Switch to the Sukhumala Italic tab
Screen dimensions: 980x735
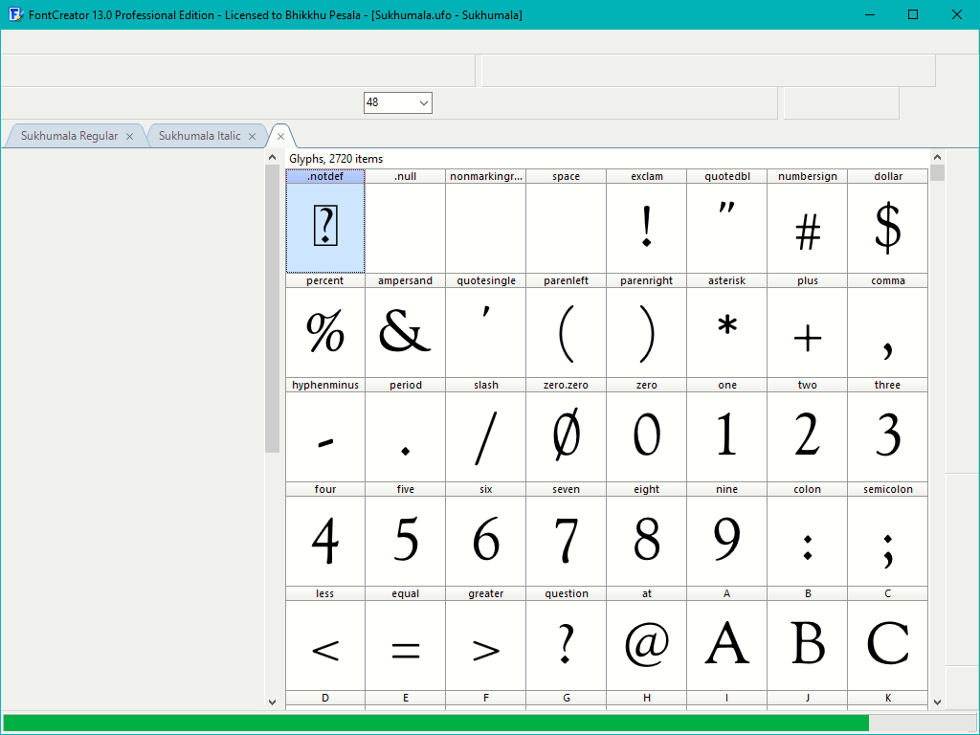199,136
